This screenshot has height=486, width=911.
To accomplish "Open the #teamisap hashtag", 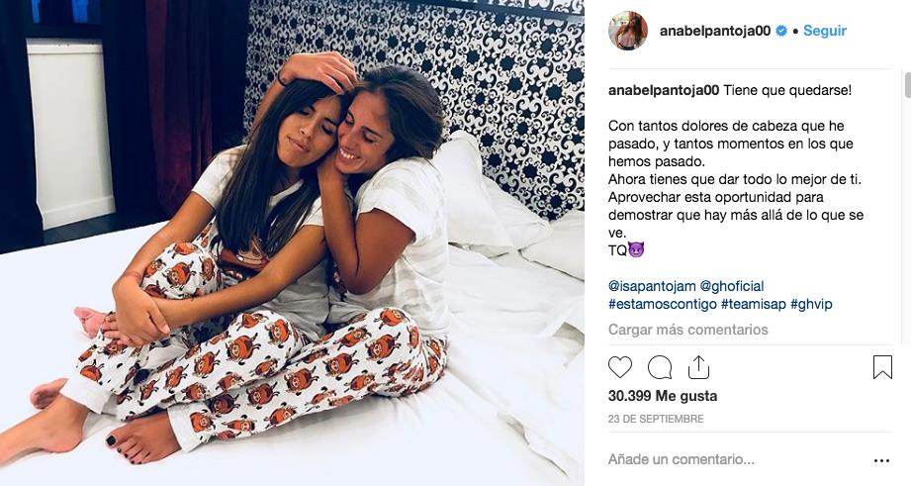I will click(x=754, y=304).
